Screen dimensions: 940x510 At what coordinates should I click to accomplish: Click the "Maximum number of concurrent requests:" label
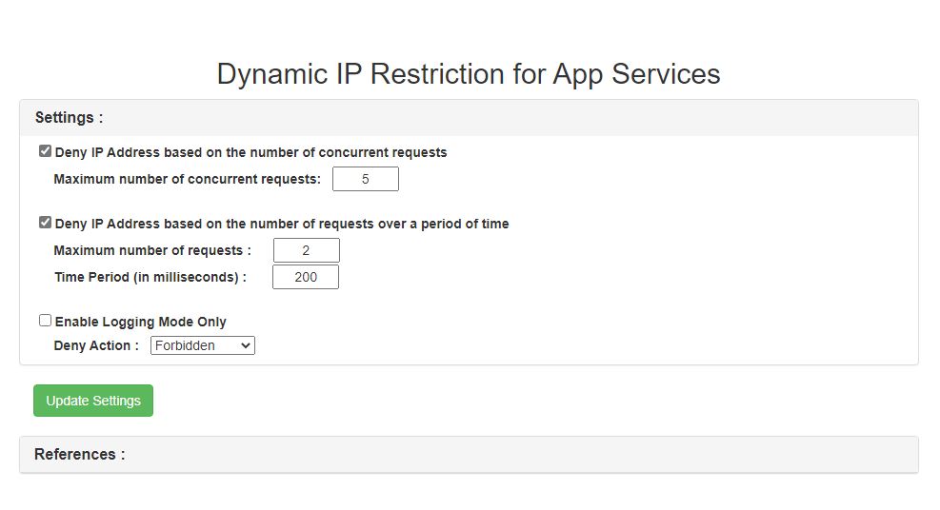[187, 179]
